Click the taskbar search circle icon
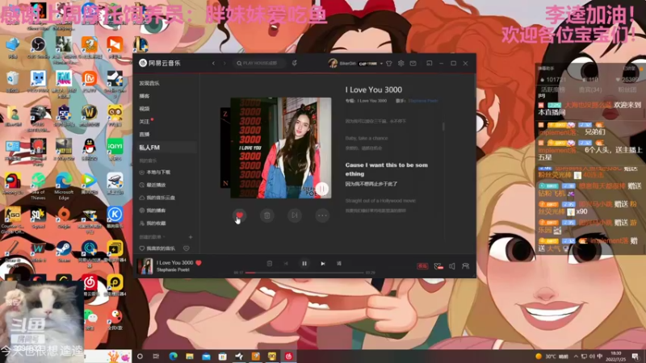Image resolution: width=646 pixels, height=363 pixels. pos(140,356)
